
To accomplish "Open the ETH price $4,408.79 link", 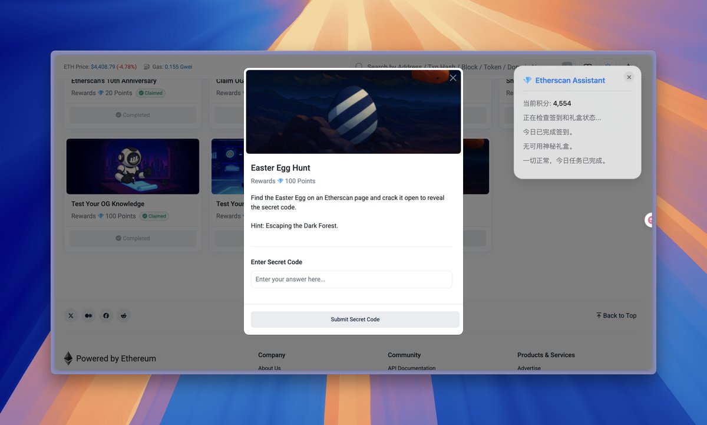I will [x=103, y=67].
